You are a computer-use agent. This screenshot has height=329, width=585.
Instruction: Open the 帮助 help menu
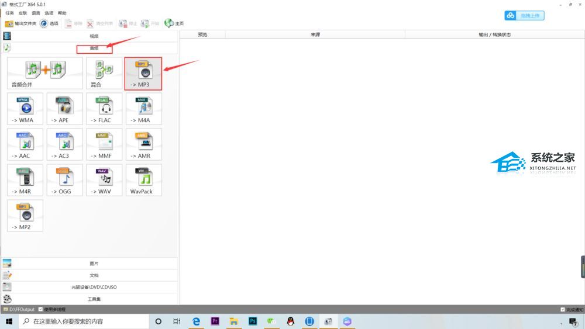click(x=62, y=13)
